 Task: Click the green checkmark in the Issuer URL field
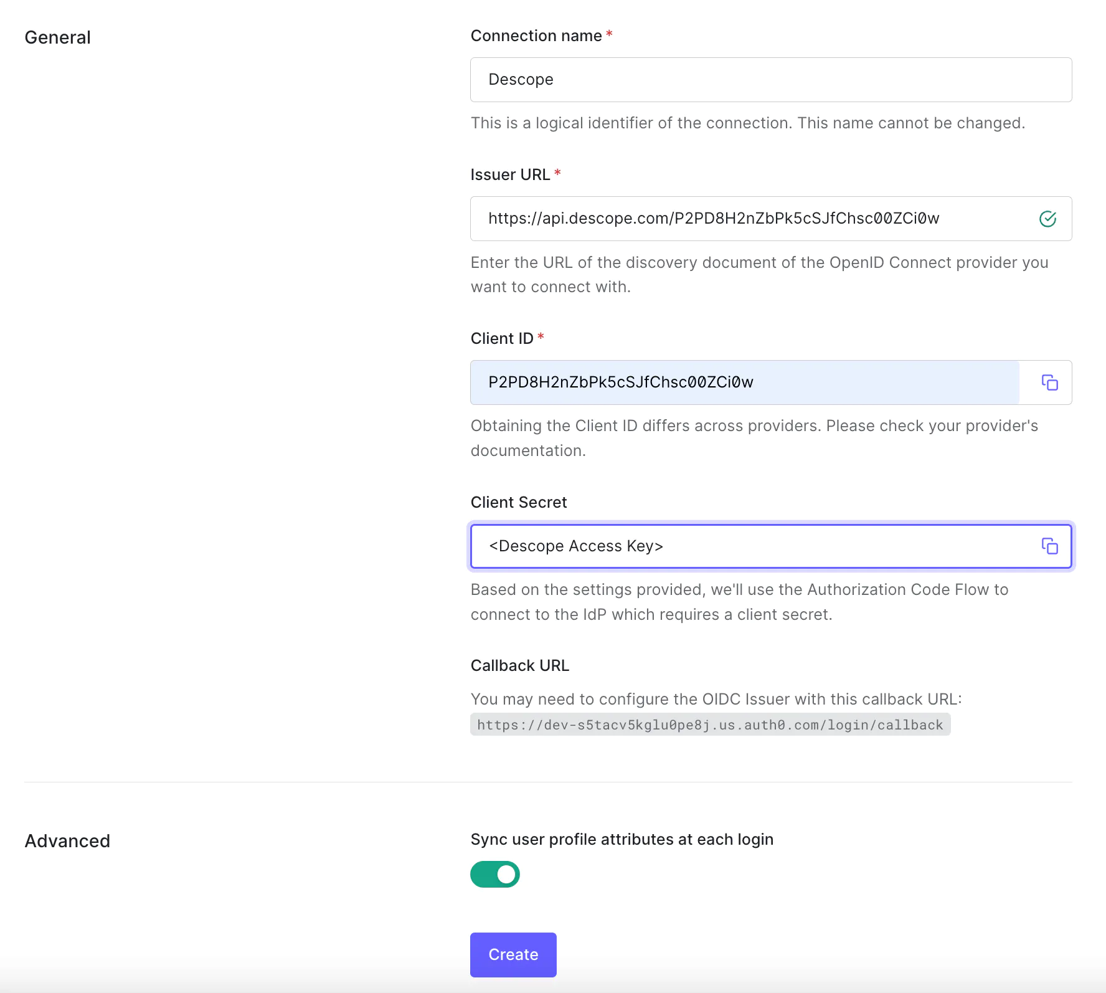click(x=1048, y=218)
